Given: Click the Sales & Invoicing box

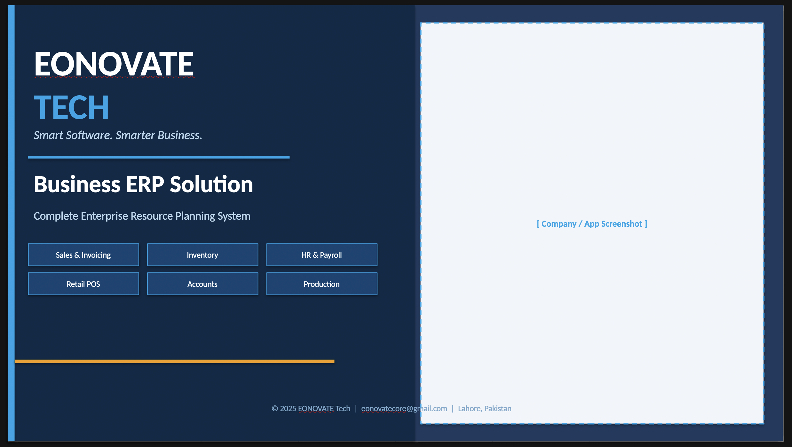Looking at the screenshot, I should 83,255.
